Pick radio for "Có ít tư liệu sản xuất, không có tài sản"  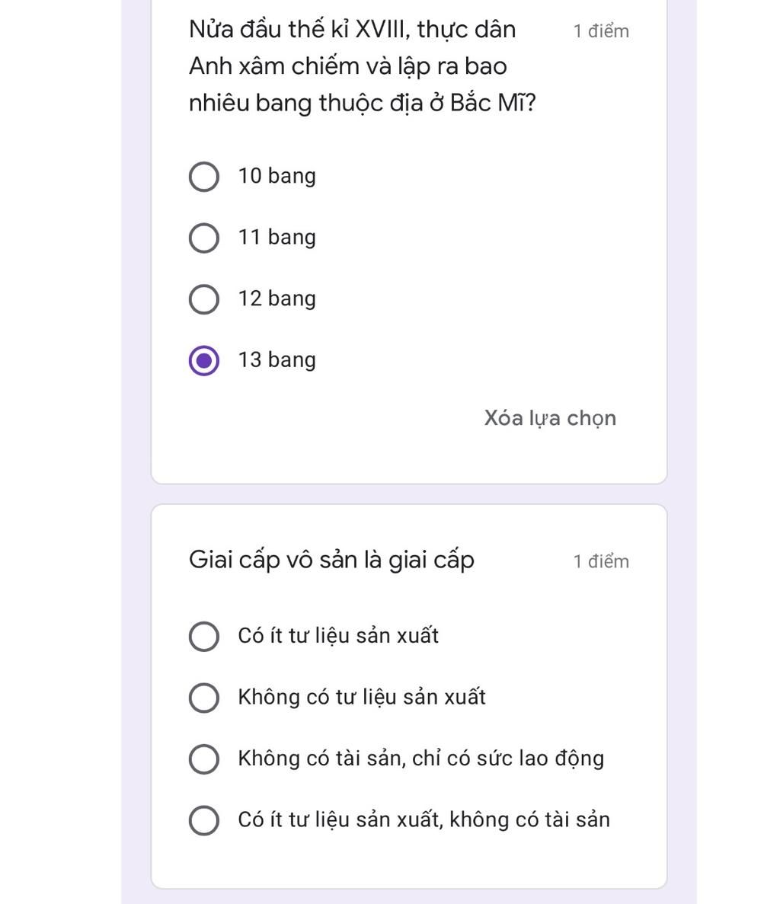(x=203, y=820)
